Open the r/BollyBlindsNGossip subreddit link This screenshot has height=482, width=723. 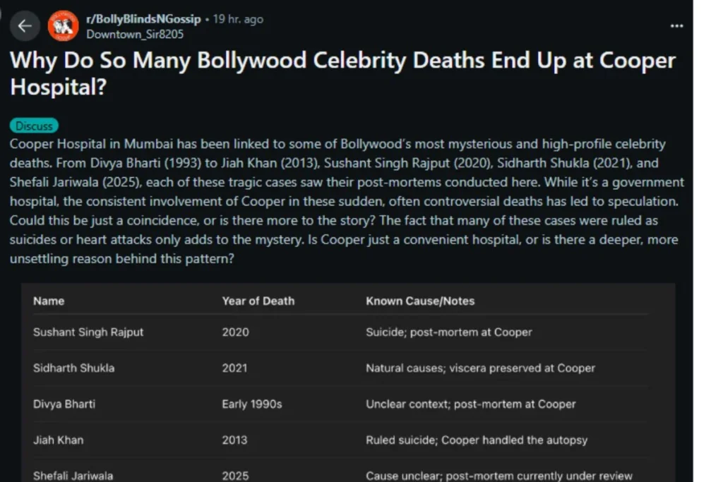tap(143, 19)
